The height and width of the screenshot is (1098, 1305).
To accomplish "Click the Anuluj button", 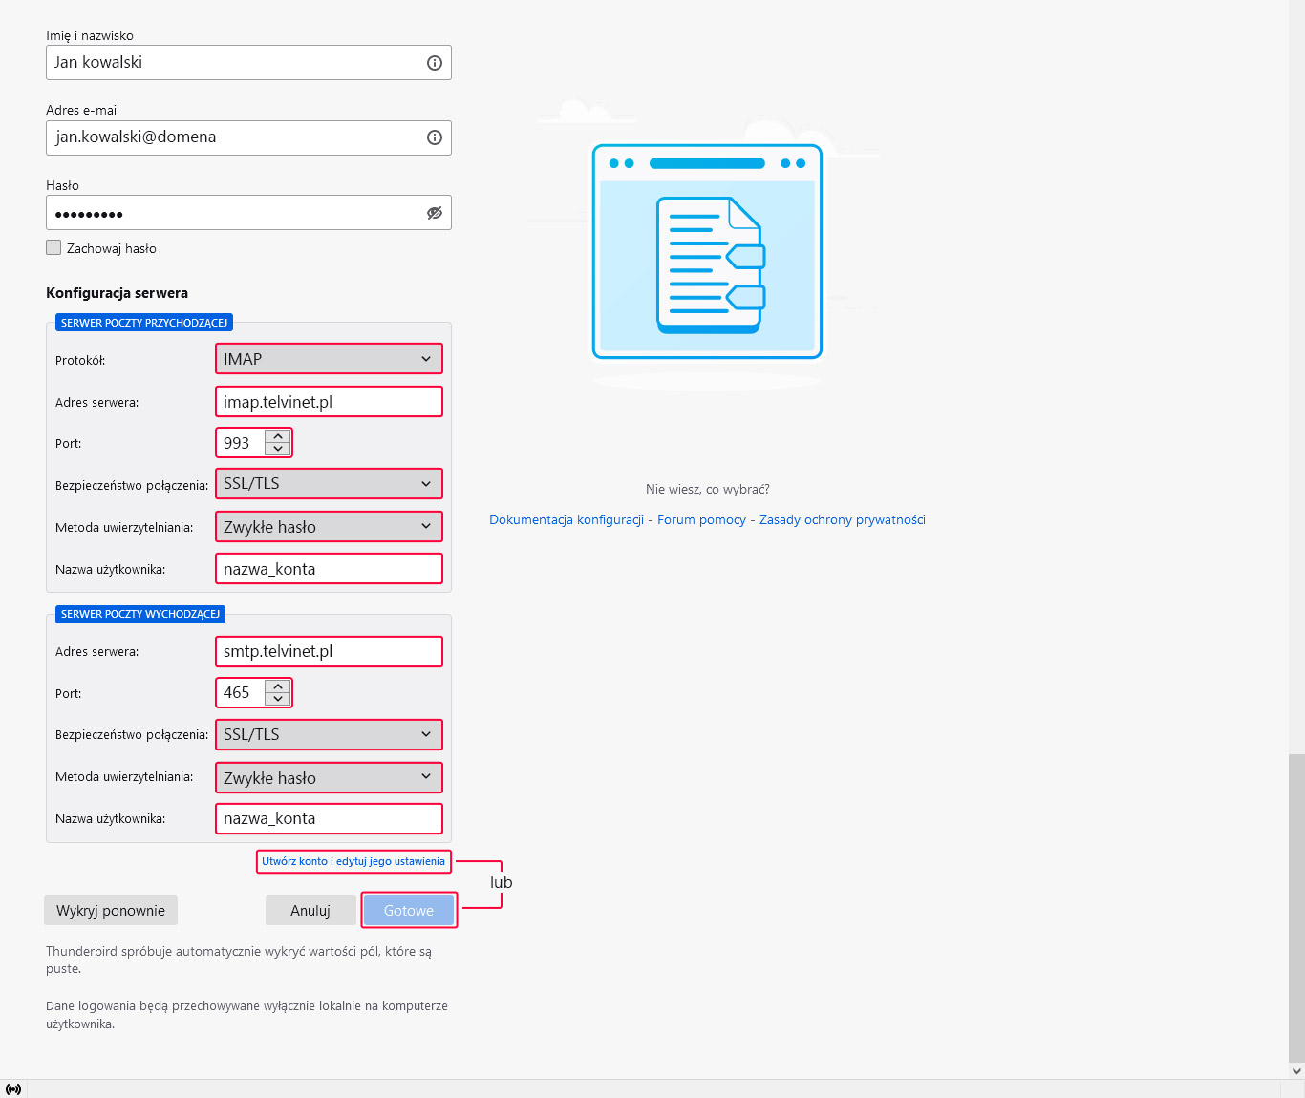I will (310, 910).
